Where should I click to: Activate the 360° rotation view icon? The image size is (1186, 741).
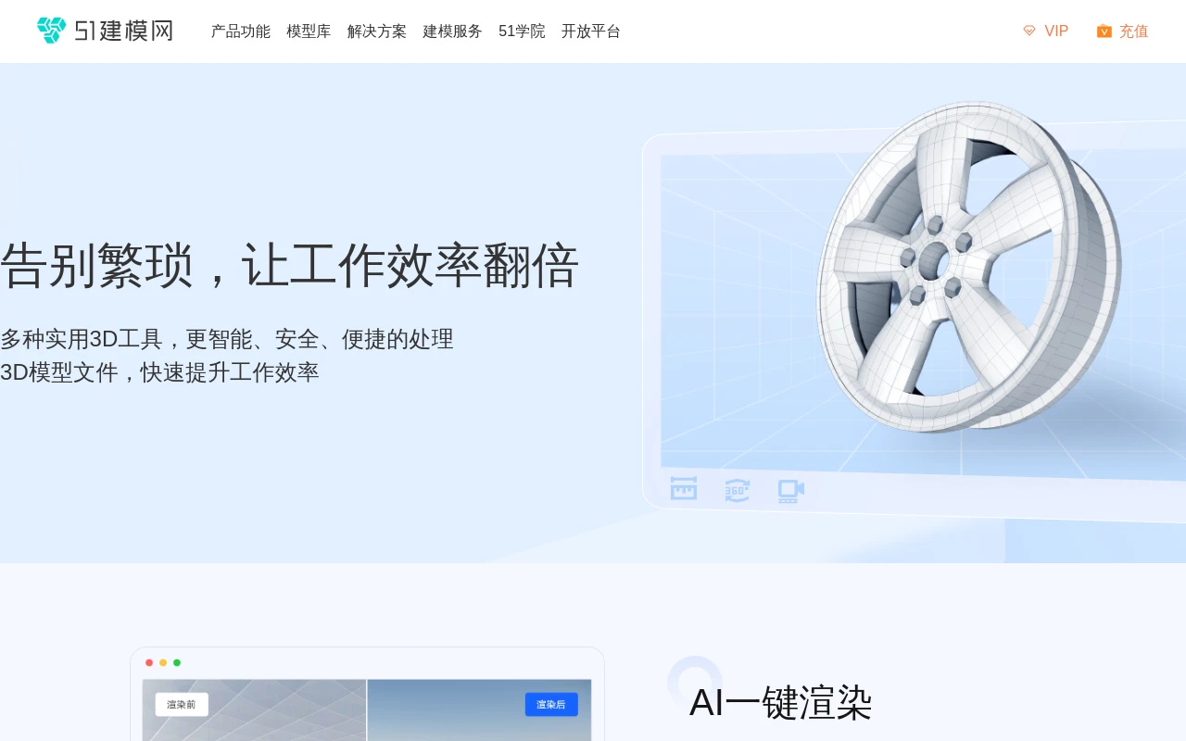click(737, 489)
